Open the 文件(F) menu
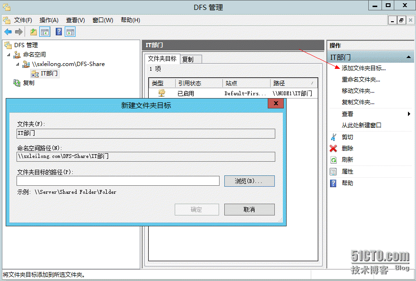 23,20
